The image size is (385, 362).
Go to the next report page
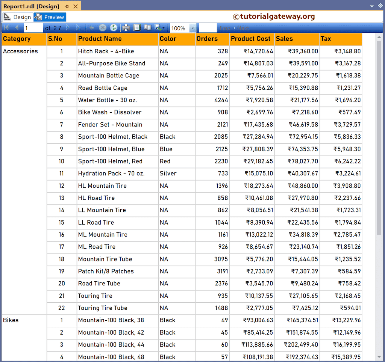pyautogui.click(x=67, y=27)
